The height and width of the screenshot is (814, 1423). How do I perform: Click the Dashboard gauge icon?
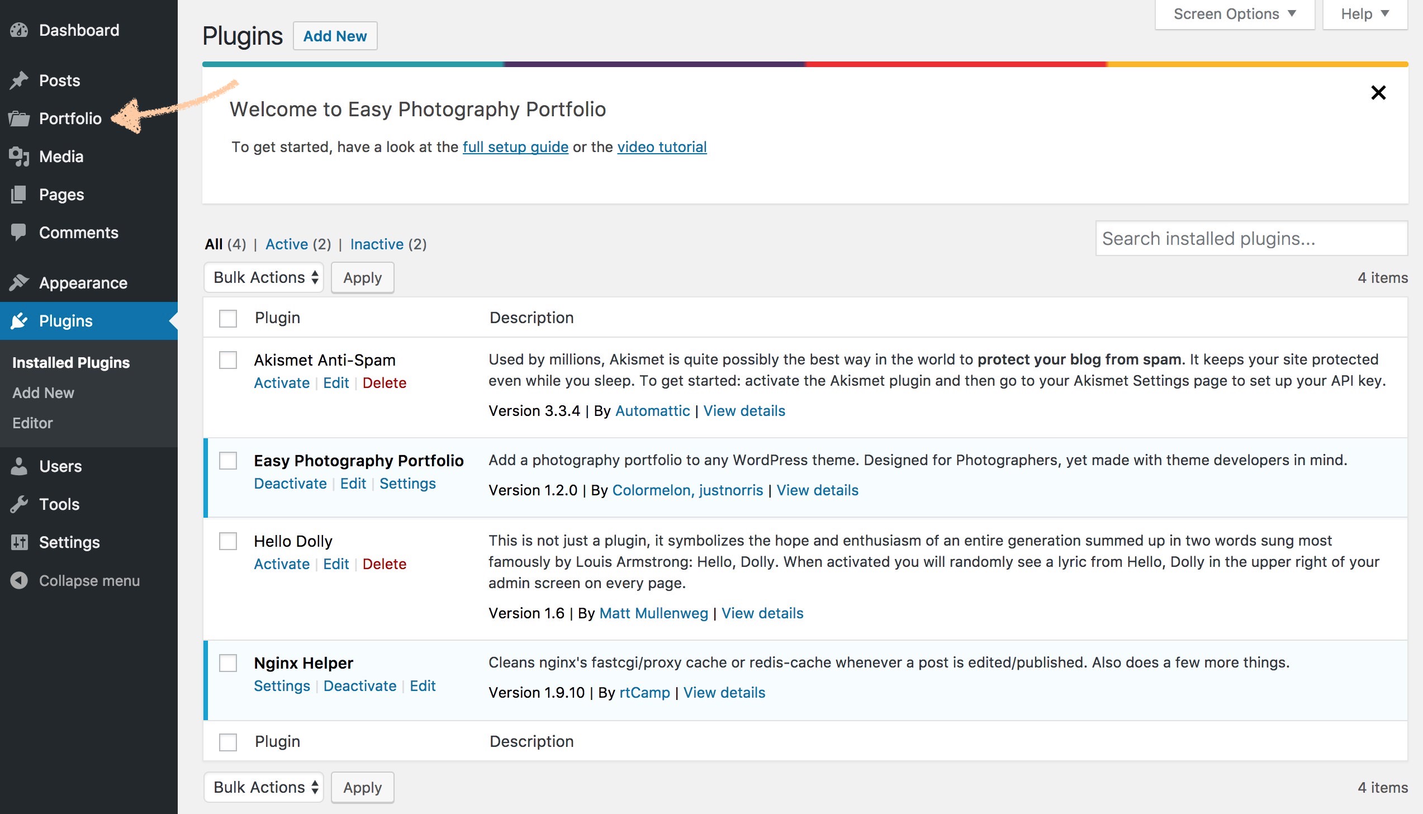point(19,30)
